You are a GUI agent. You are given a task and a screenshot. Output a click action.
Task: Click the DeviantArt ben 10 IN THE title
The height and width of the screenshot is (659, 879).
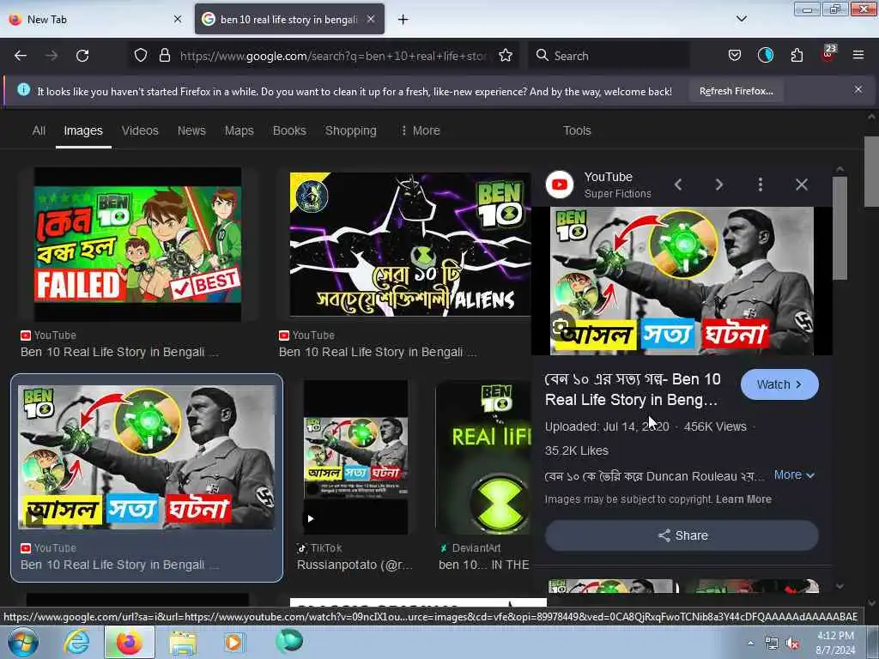pyautogui.click(x=484, y=565)
